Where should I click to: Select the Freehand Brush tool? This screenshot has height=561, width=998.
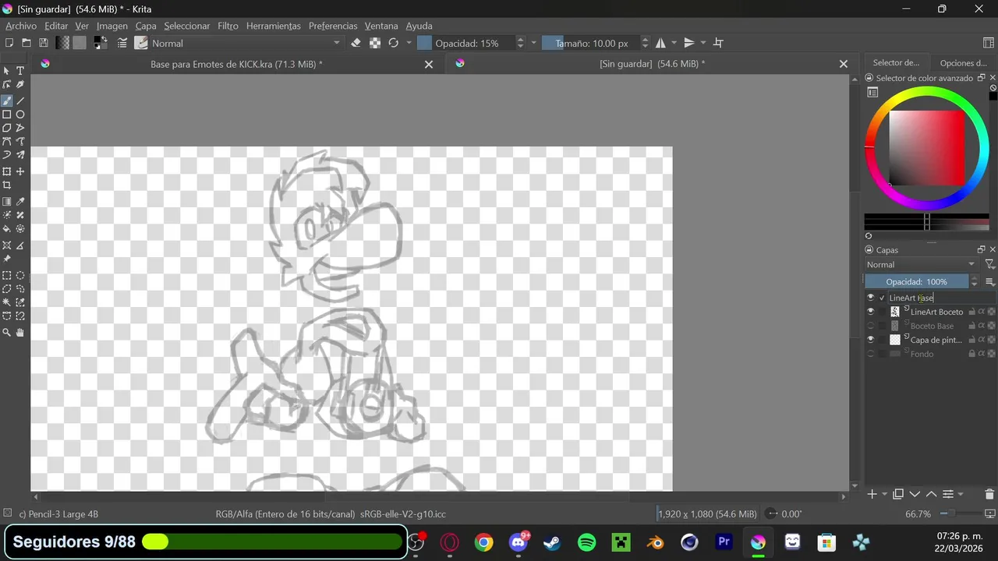pos(7,101)
